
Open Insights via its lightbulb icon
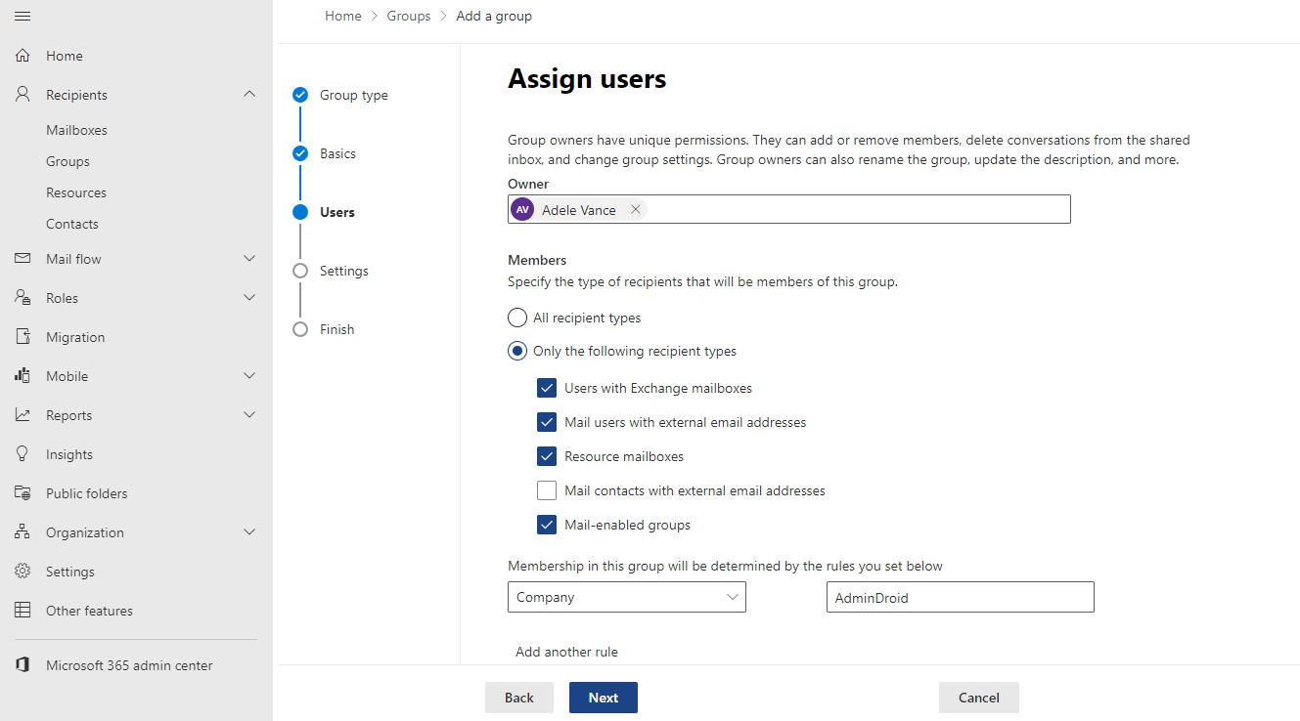pyautogui.click(x=22, y=453)
